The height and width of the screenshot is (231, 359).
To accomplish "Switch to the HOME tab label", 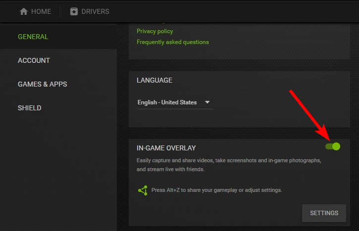I will click(x=41, y=11).
